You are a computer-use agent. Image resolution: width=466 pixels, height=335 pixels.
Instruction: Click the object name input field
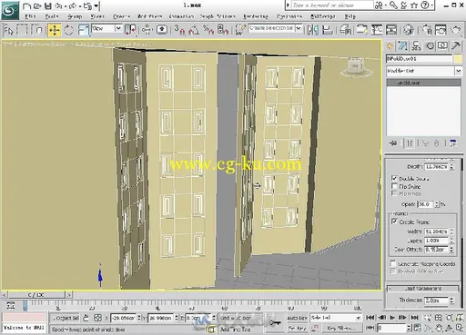tap(419, 59)
